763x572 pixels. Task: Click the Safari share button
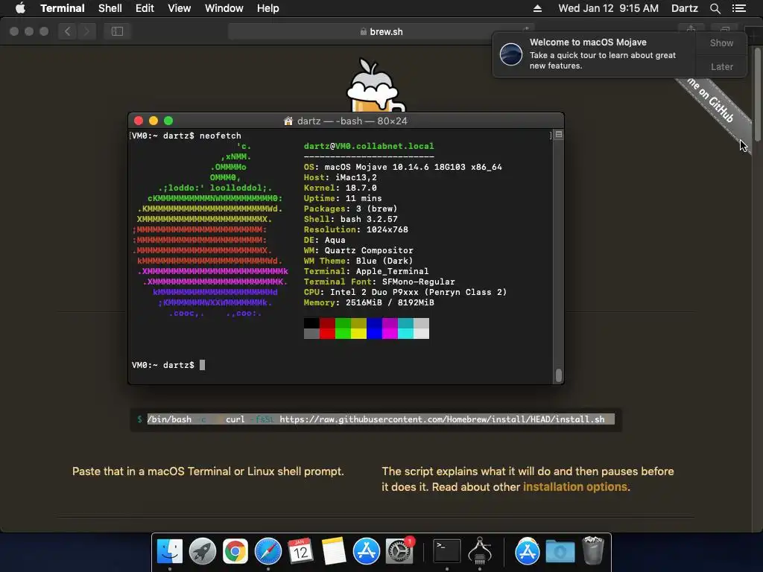tap(691, 30)
